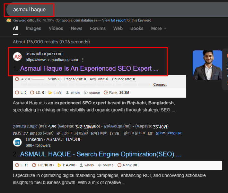Click the AS authority score icon

(x=17, y=79)
